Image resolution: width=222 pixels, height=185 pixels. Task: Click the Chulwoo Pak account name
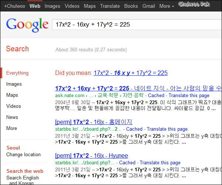[x=194, y=4]
